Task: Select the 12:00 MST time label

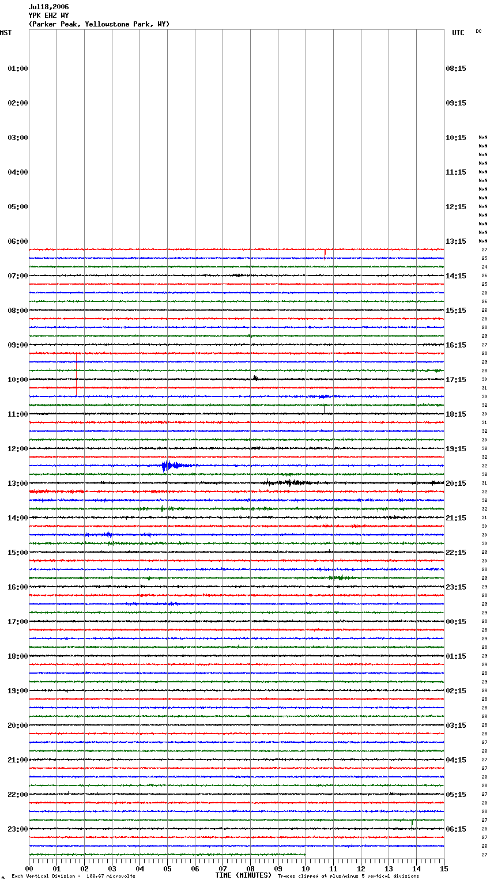Action: pyautogui.click(x=18, y=449)
